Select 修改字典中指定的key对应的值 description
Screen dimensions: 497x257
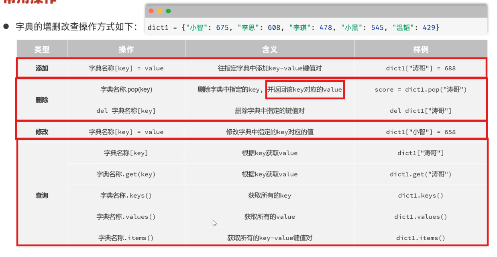tap(270, 132)
